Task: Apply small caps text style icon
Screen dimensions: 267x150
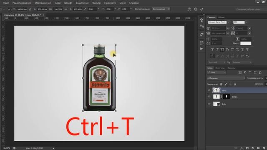Action: (x=227, y=50)
